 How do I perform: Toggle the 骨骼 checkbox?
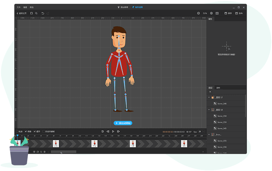click(x=26, y=132)
